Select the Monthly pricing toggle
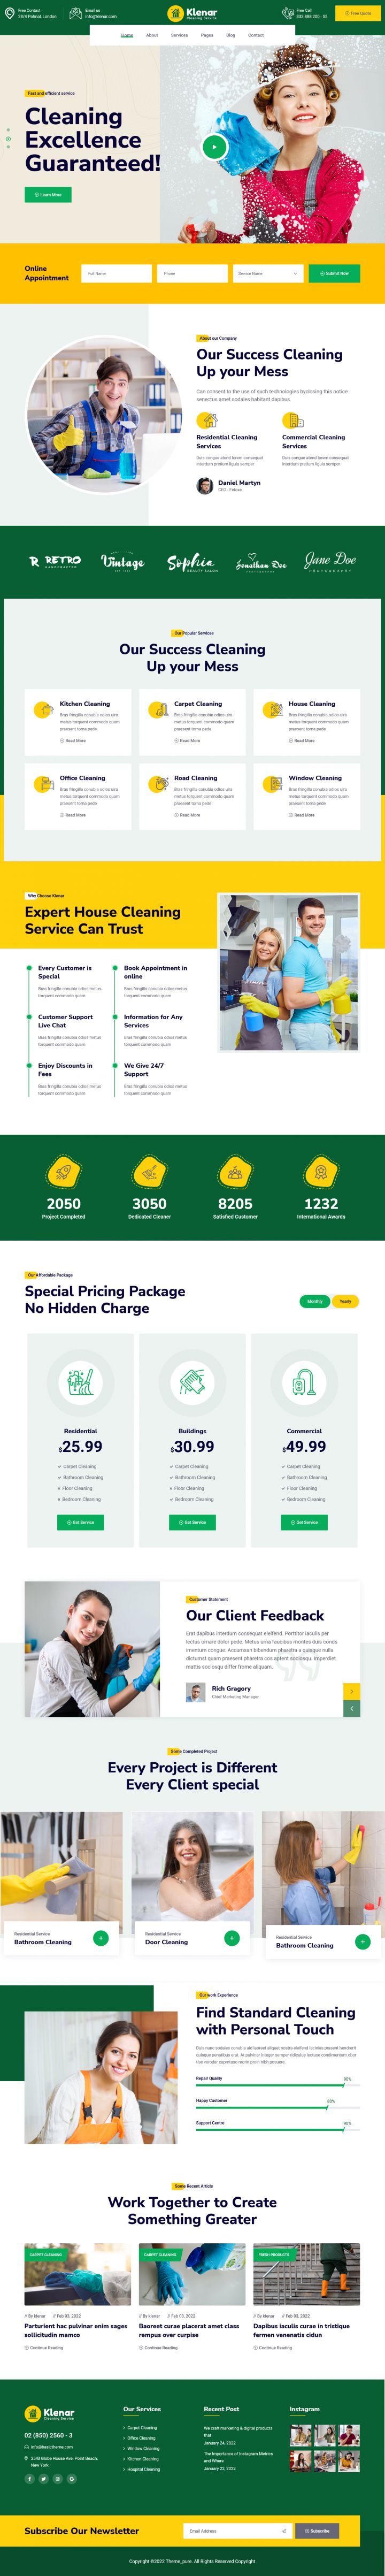385x2576 pixels. tap(315, 1301)
